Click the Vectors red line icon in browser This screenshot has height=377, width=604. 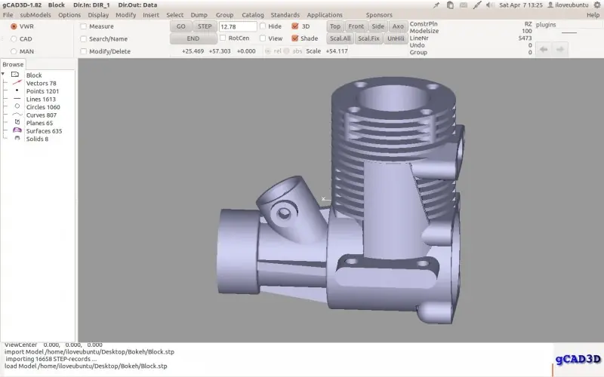tap(17, 83)
